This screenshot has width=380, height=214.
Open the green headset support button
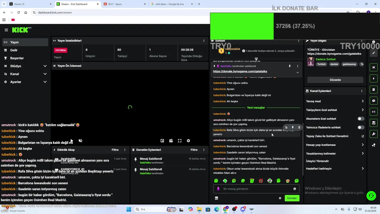pyautogui.click(x=371, y=196)
